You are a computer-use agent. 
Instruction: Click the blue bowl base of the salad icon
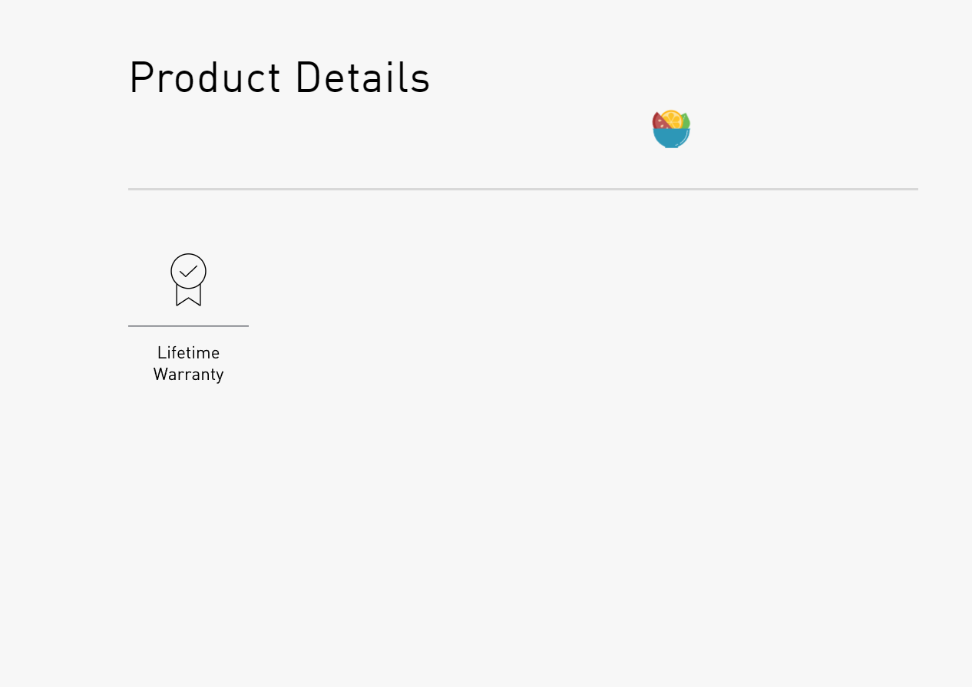[671, 137]
